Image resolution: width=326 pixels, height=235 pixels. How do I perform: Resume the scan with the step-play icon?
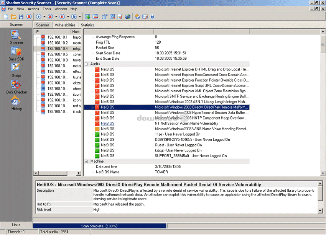tap(74, 16)
